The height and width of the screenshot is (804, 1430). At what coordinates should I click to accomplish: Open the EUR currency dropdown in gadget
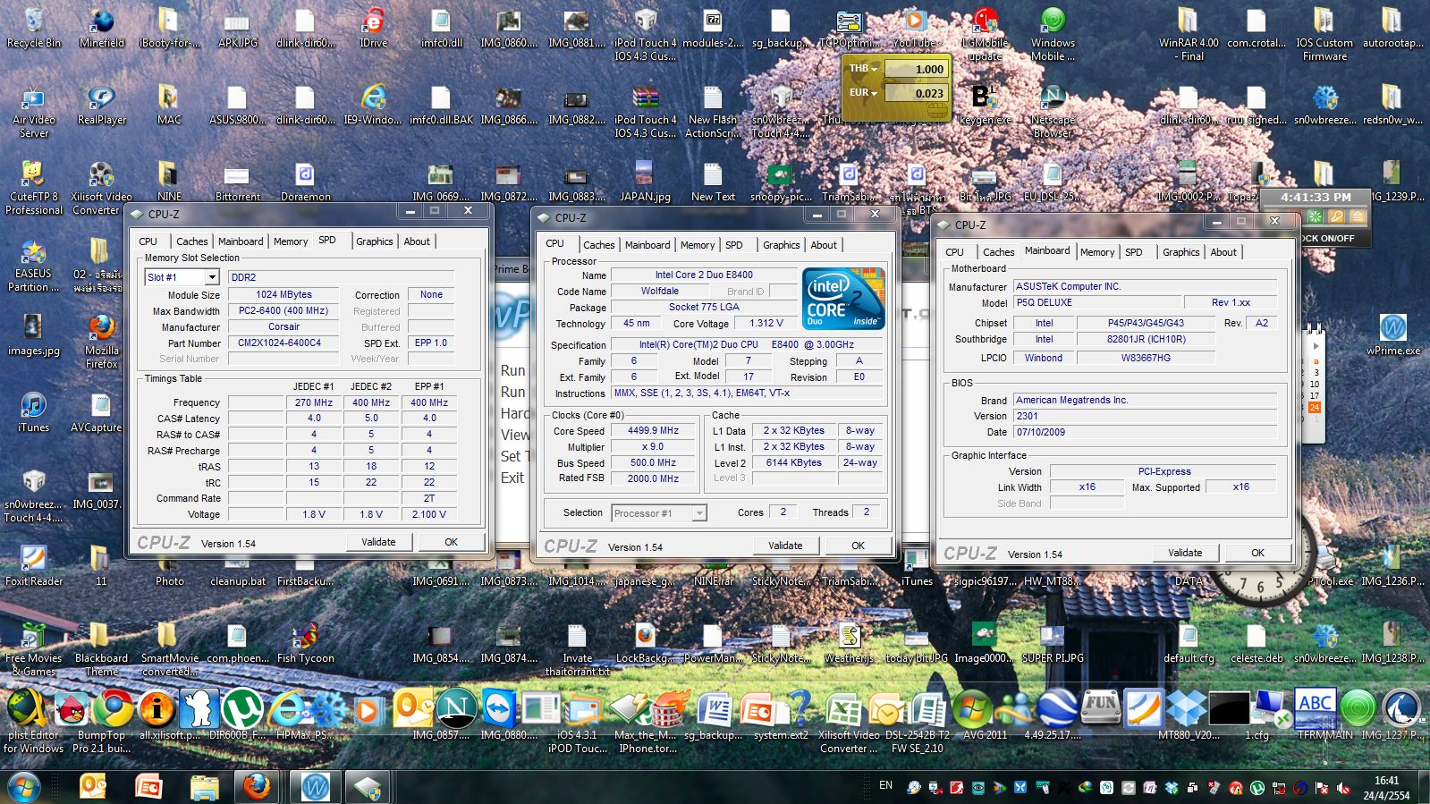click(863, 93)
